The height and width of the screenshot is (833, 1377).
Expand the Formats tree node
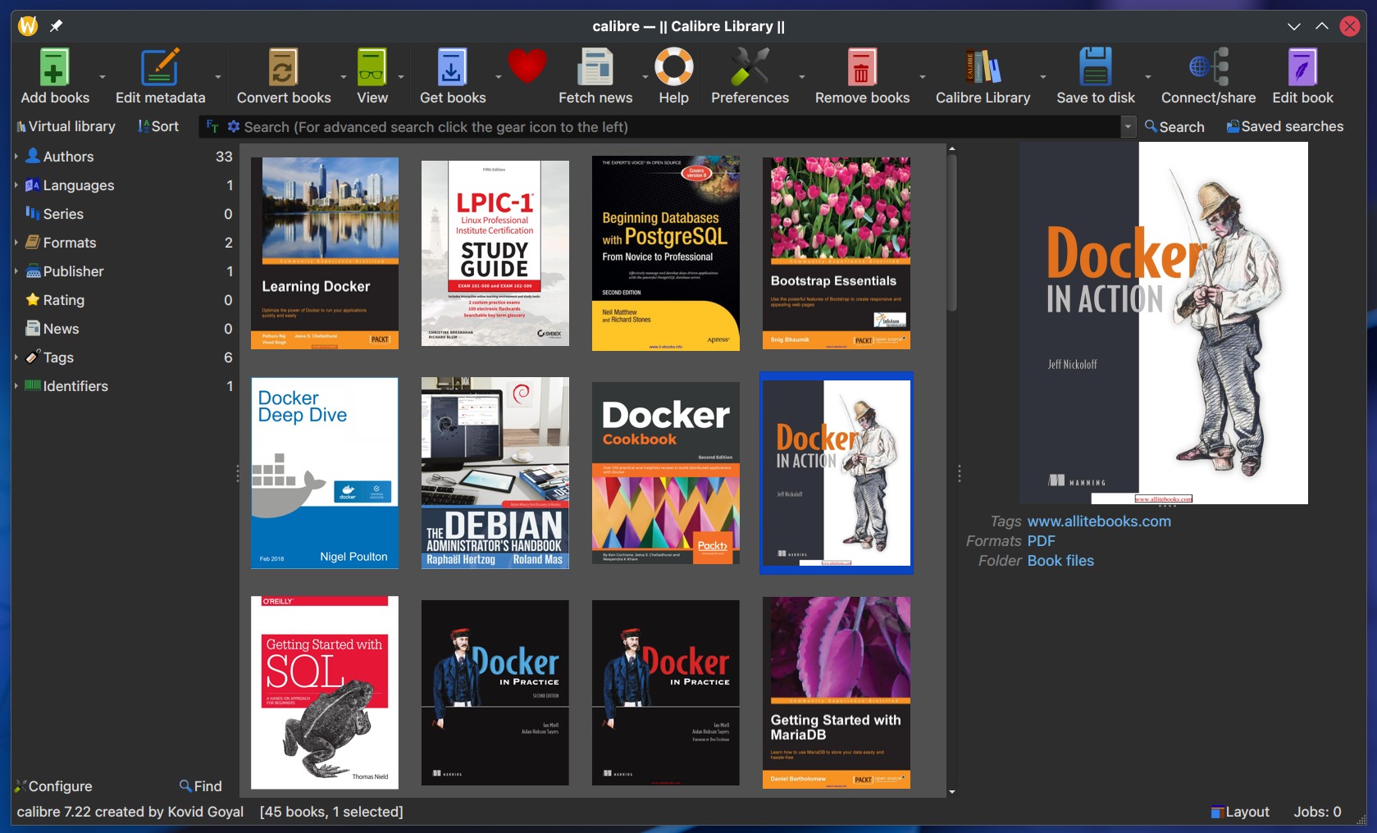click(x=16, y=242)
